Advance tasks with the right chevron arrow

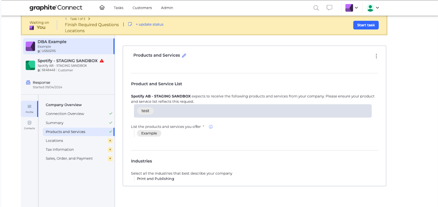pyautogui.click(x=89, y=19)
